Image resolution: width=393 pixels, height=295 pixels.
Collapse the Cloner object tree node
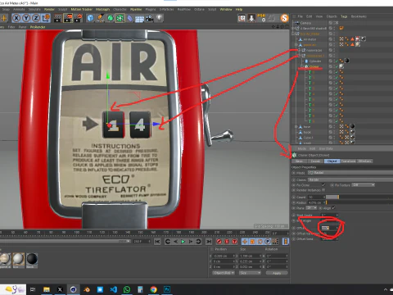coord(302,66)
